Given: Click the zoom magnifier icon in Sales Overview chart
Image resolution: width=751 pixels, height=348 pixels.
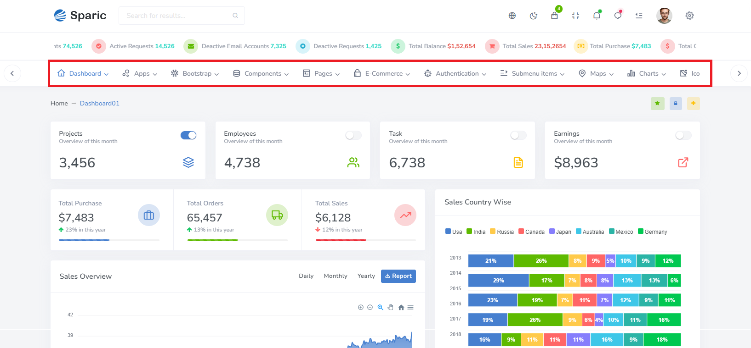Looking at the screenshot, I should point(380,308).
